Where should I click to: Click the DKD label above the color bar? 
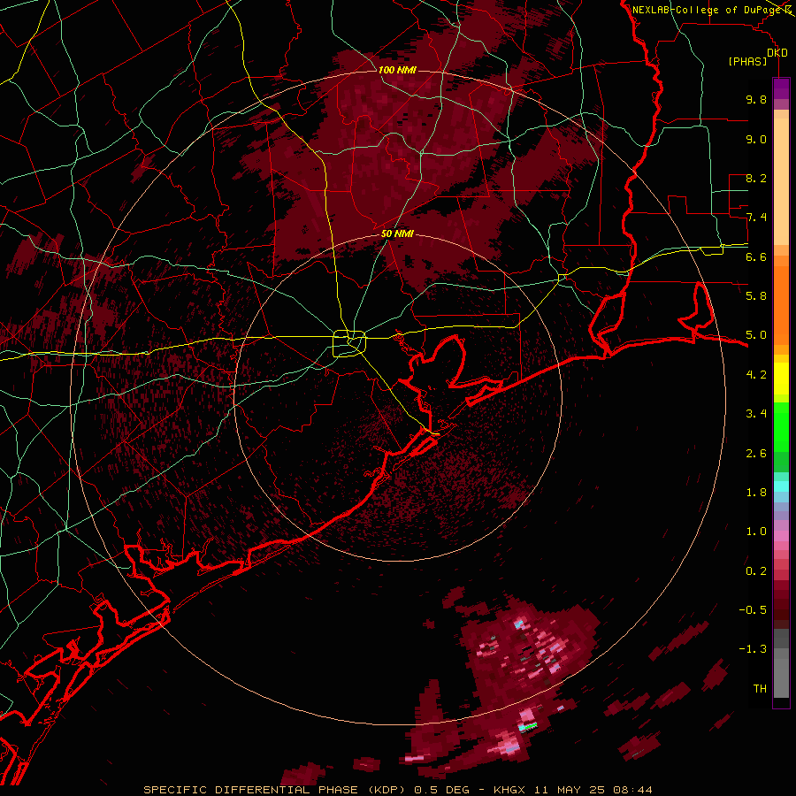coord(777,53)
